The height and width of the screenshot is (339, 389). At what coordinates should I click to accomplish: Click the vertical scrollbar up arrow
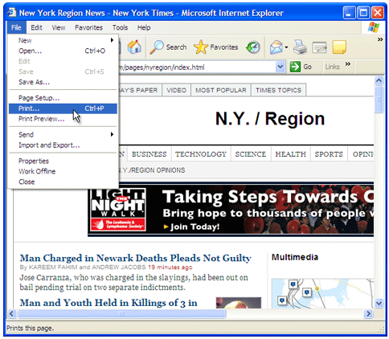[x=379, y=80]
